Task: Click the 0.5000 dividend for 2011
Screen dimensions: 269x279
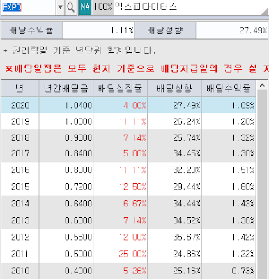Action: point(66,254)
